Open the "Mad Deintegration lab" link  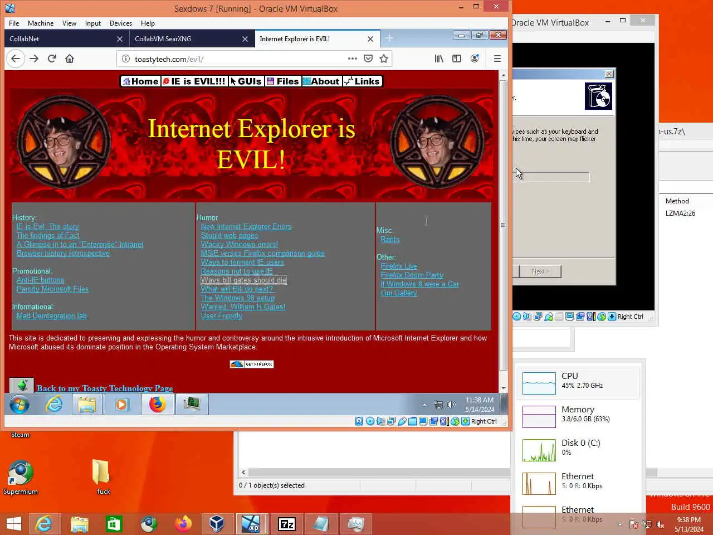(x=52, y=316)
